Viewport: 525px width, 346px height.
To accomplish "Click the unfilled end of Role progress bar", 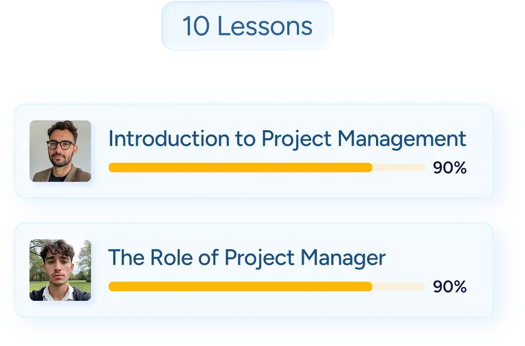I will 399,286.
